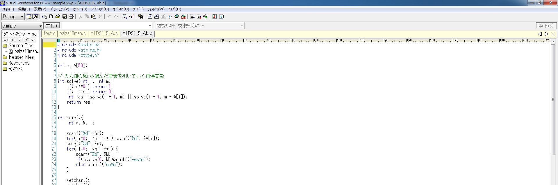Click the delete X toolbar icon
The height and width of the screenshot is (185, 558).
[x=100, y=17]
